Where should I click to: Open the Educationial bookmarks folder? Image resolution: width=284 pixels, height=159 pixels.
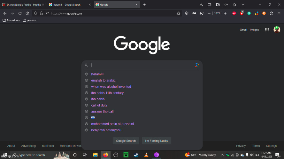coord(12,20)
